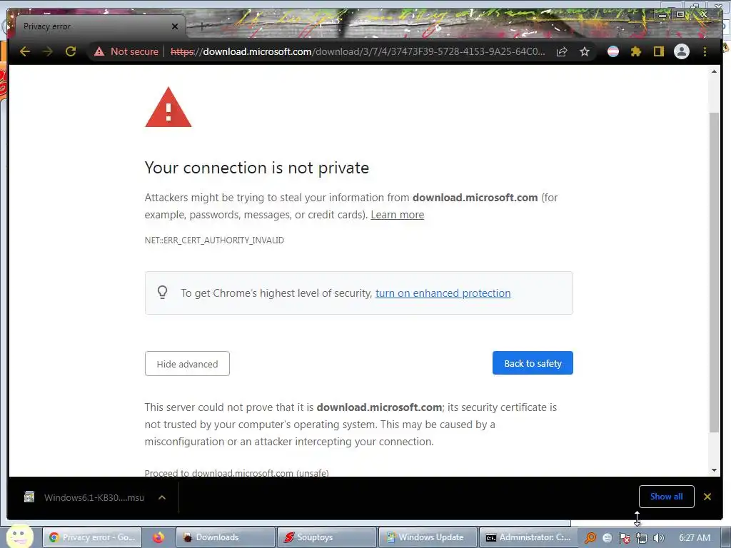Toggle the Chrome side panel icon

(x=658, y=51)
